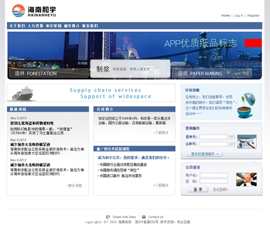The image size is (270, 239).
Task: Open the second news headline dated May 6
Action: 30,144
